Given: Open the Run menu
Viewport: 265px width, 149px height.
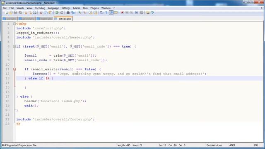Looking at the screenshot, I should (x=85, y=8).
